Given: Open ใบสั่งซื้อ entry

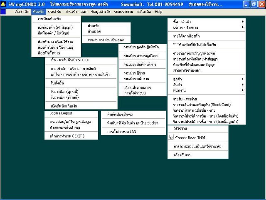Looking at the screenshot, I should [81, 83].
